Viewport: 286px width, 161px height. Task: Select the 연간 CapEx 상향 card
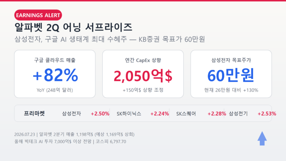[143, 74]
